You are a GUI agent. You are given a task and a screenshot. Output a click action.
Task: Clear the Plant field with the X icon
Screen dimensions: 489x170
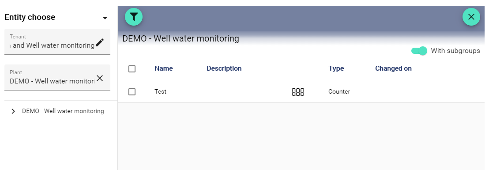pyautogui.click(x=100, y=78)
